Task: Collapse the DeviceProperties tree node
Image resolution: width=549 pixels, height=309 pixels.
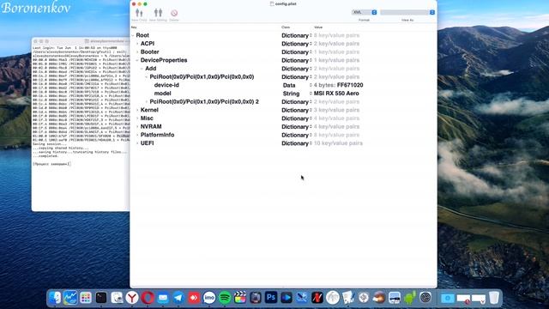Action: tap(137, 60)
